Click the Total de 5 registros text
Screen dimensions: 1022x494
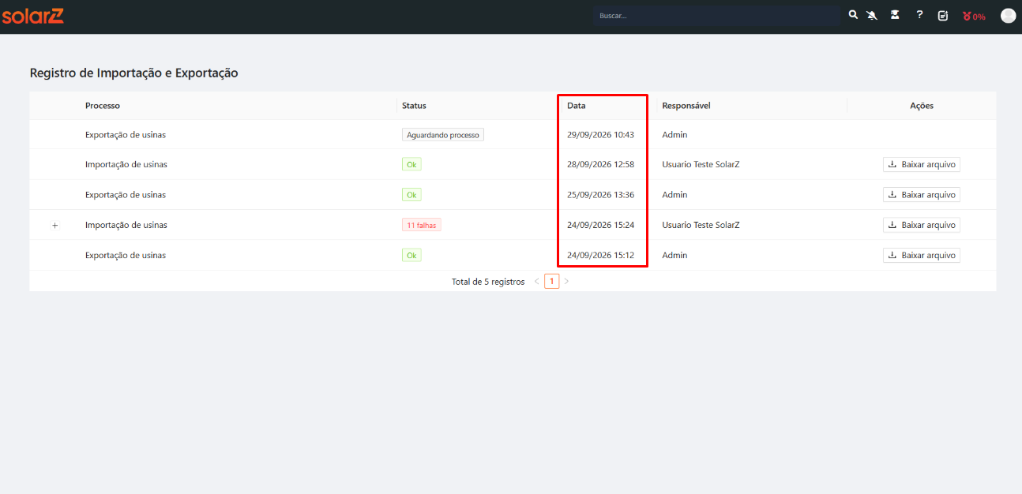tap(488, 282)
